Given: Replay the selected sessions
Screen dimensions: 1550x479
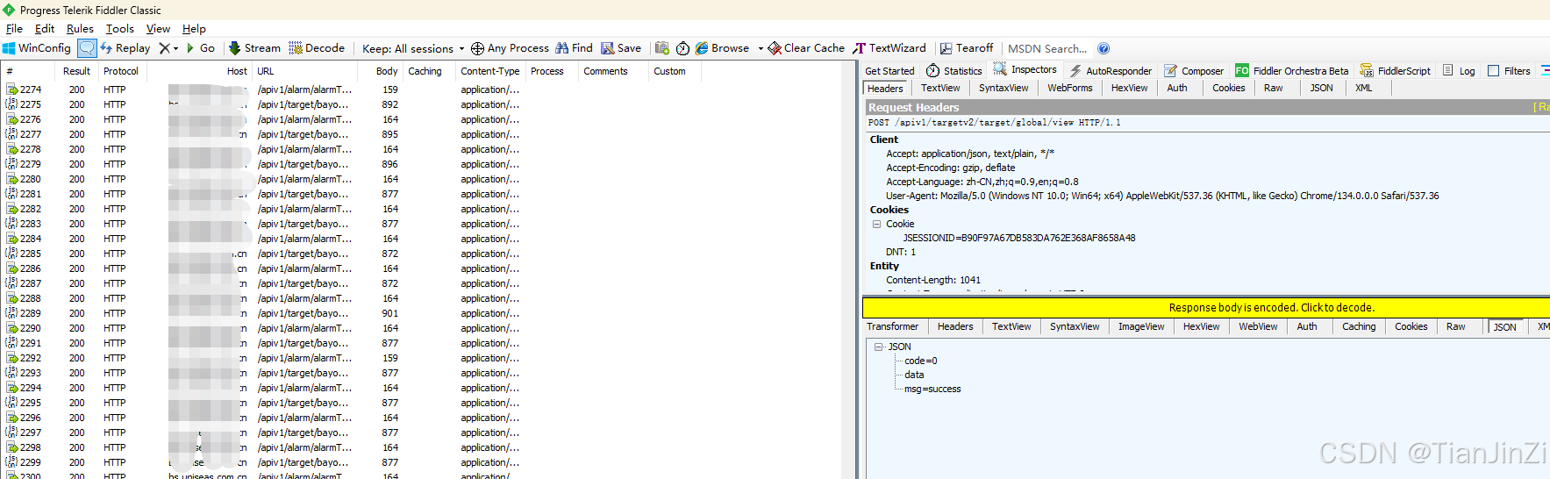Looking at the screenshot, I should [x=125, y=48].
